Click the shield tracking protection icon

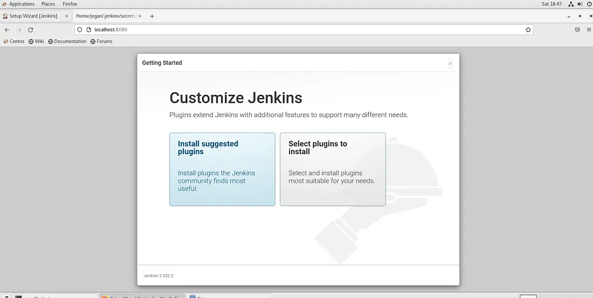tap(80, 30)
